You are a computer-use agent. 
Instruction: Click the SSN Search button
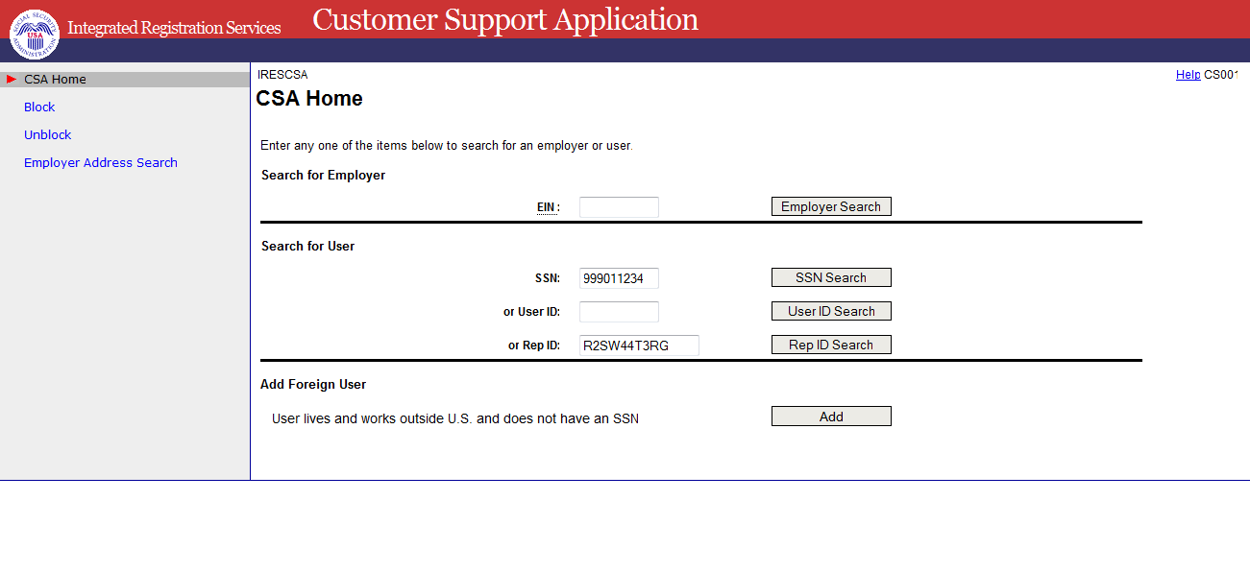831,277
